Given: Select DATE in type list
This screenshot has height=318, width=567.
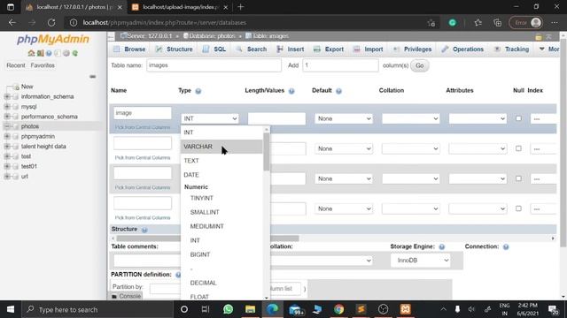Looking at the screenshot, I should pos(221,175).
